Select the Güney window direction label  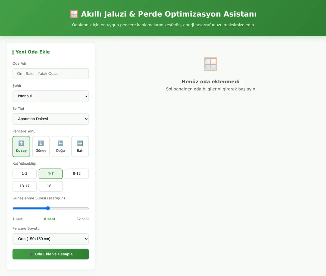(x=41, y=151)
